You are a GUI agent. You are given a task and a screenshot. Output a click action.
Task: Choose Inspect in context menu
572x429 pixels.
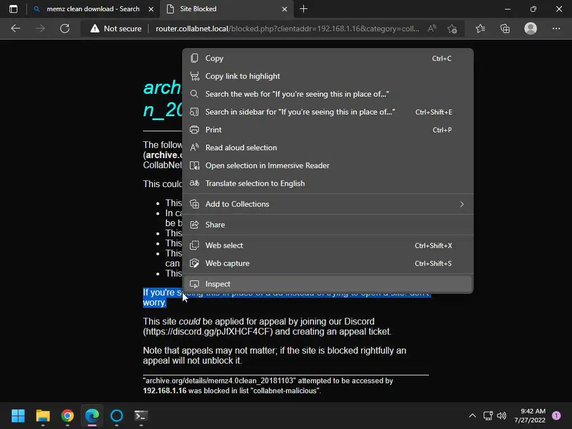click(327, 284)
